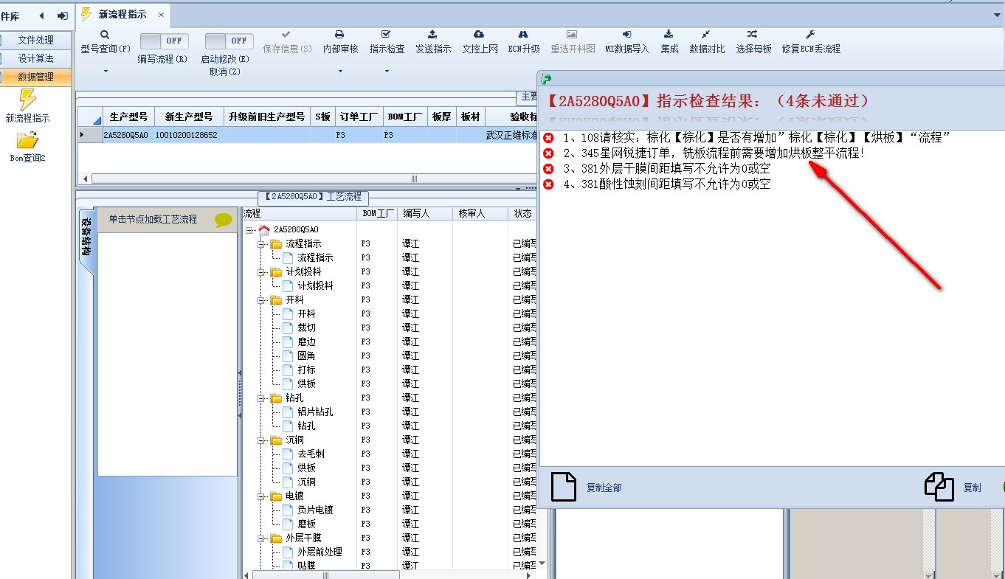Expand dropdown arrow under 型号查询

106,72
